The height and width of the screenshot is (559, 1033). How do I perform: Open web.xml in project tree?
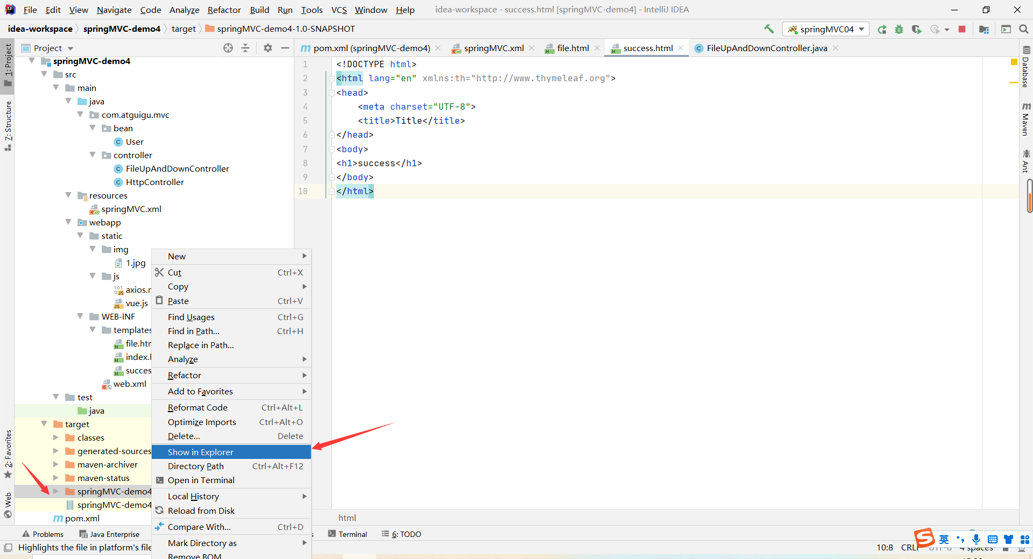pos(130,384)
